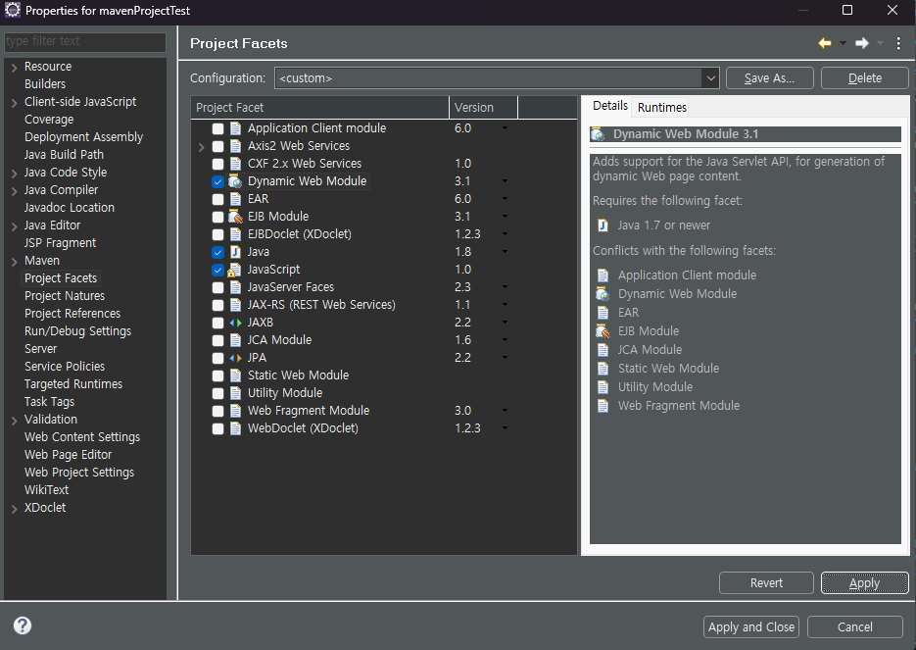This screenshot has width=916, height=650.
Task: Click the forward navigation arrow icon
Action: pyautogui.click(x=862, y=43)
